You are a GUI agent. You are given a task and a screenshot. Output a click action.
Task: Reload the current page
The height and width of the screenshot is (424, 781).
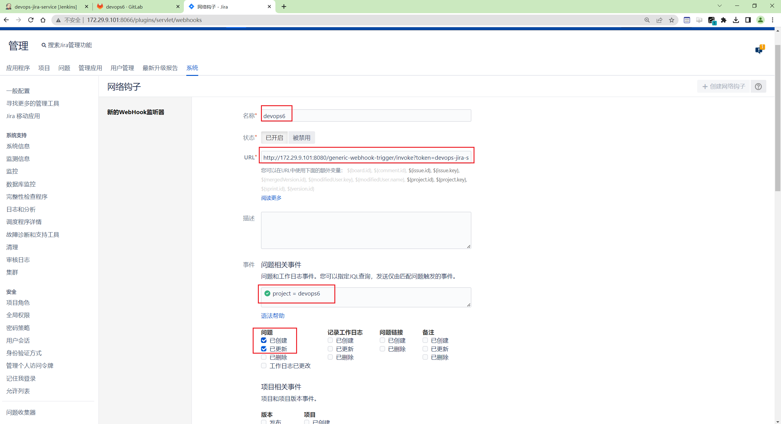tap(31, 20)
